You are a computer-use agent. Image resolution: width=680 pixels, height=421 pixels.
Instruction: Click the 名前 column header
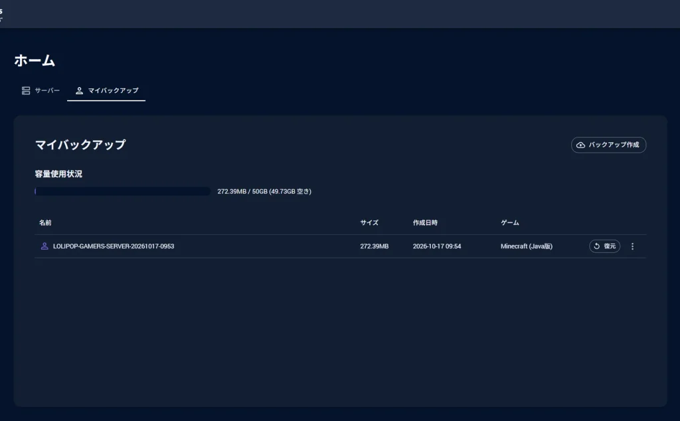coord(45,223)
